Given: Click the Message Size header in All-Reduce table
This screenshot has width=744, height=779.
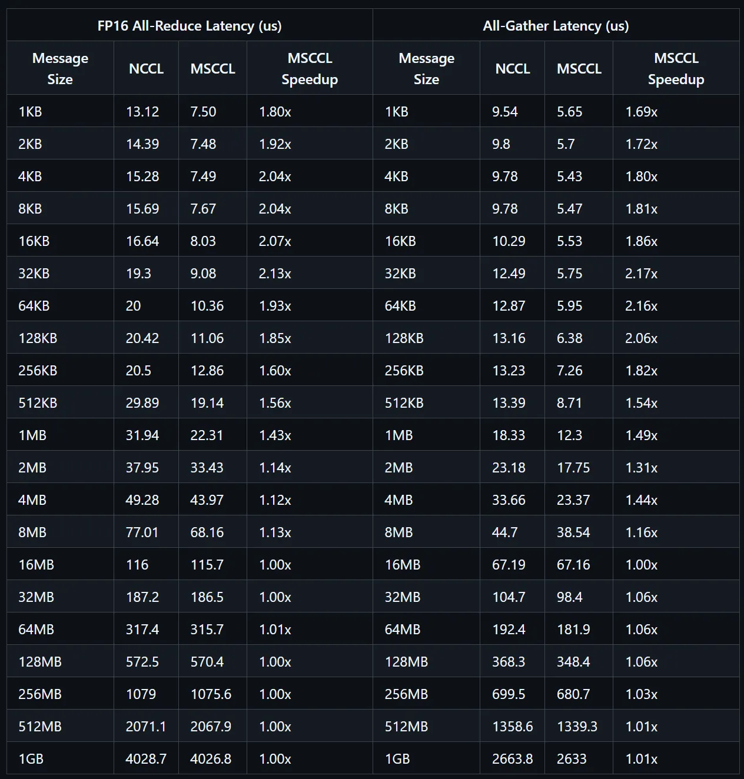Looking at the screenshot, I should pos(60,69).
